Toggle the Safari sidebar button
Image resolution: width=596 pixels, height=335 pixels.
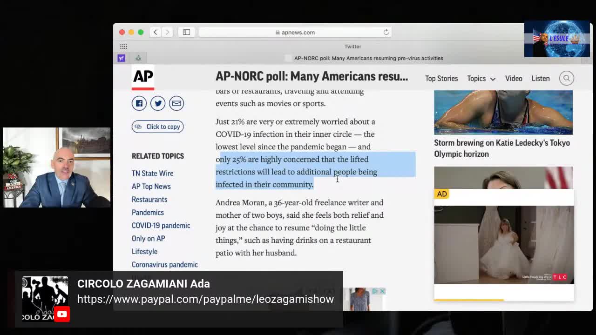point(186,32)
